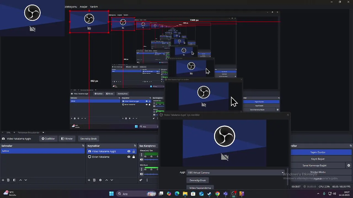Add a new source with plus icon
The width and height of the screenshot is (353, 198).
[x=89, y=180]
